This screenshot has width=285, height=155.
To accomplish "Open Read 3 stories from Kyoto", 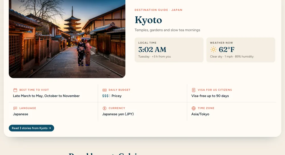I will tap(31, 128).
